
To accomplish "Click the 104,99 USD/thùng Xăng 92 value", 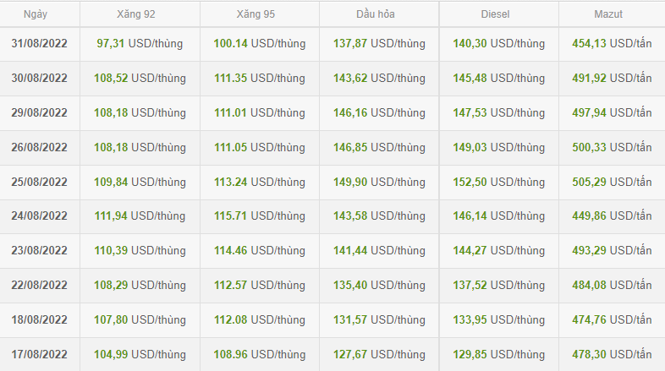I will 140,354.
